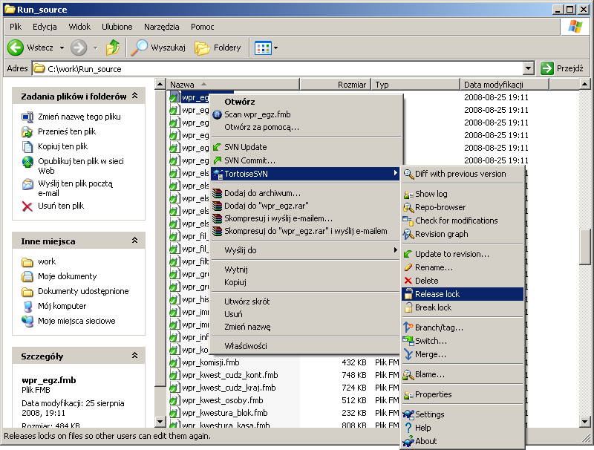The width and height of the screenshot is (594, 450).
Task: Click the Help question mark icon
Action: tap(408, 428)
